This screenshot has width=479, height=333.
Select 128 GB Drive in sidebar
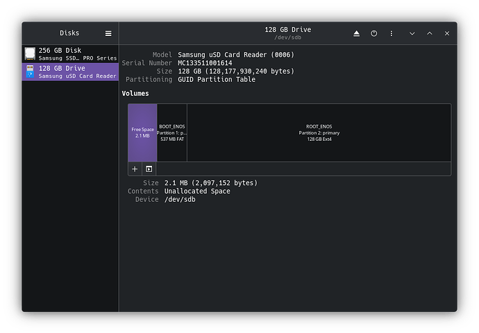pyautogui.click(x=69, y=72)
